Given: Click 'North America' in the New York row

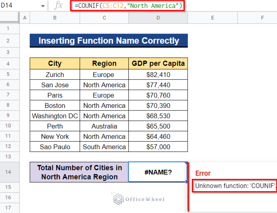Looking at the screenshot, I should pyautogui.click(x=104, y=136).
